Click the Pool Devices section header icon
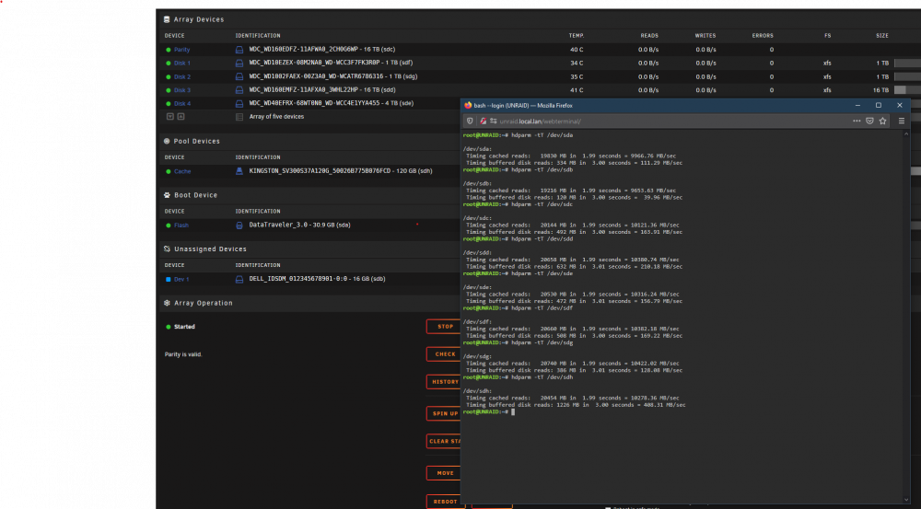Image resolution: width=921 pixels, height=509 pixels. 167,142
